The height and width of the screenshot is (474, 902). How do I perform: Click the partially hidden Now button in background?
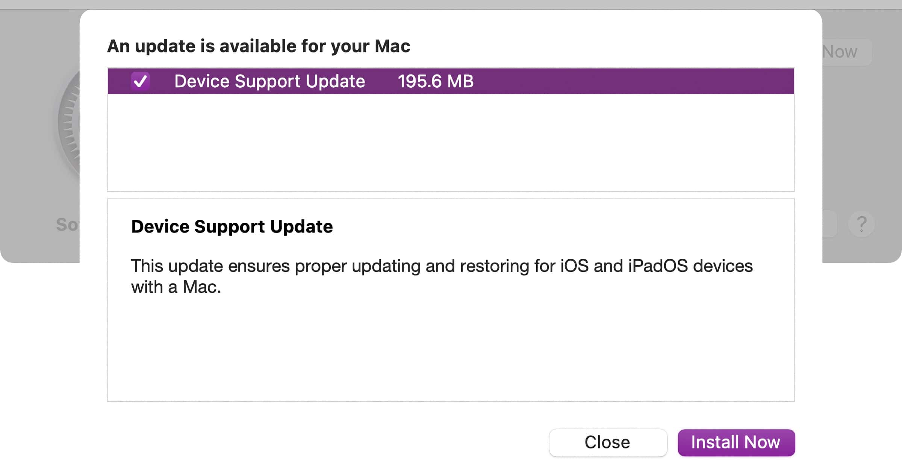[846, 52]
